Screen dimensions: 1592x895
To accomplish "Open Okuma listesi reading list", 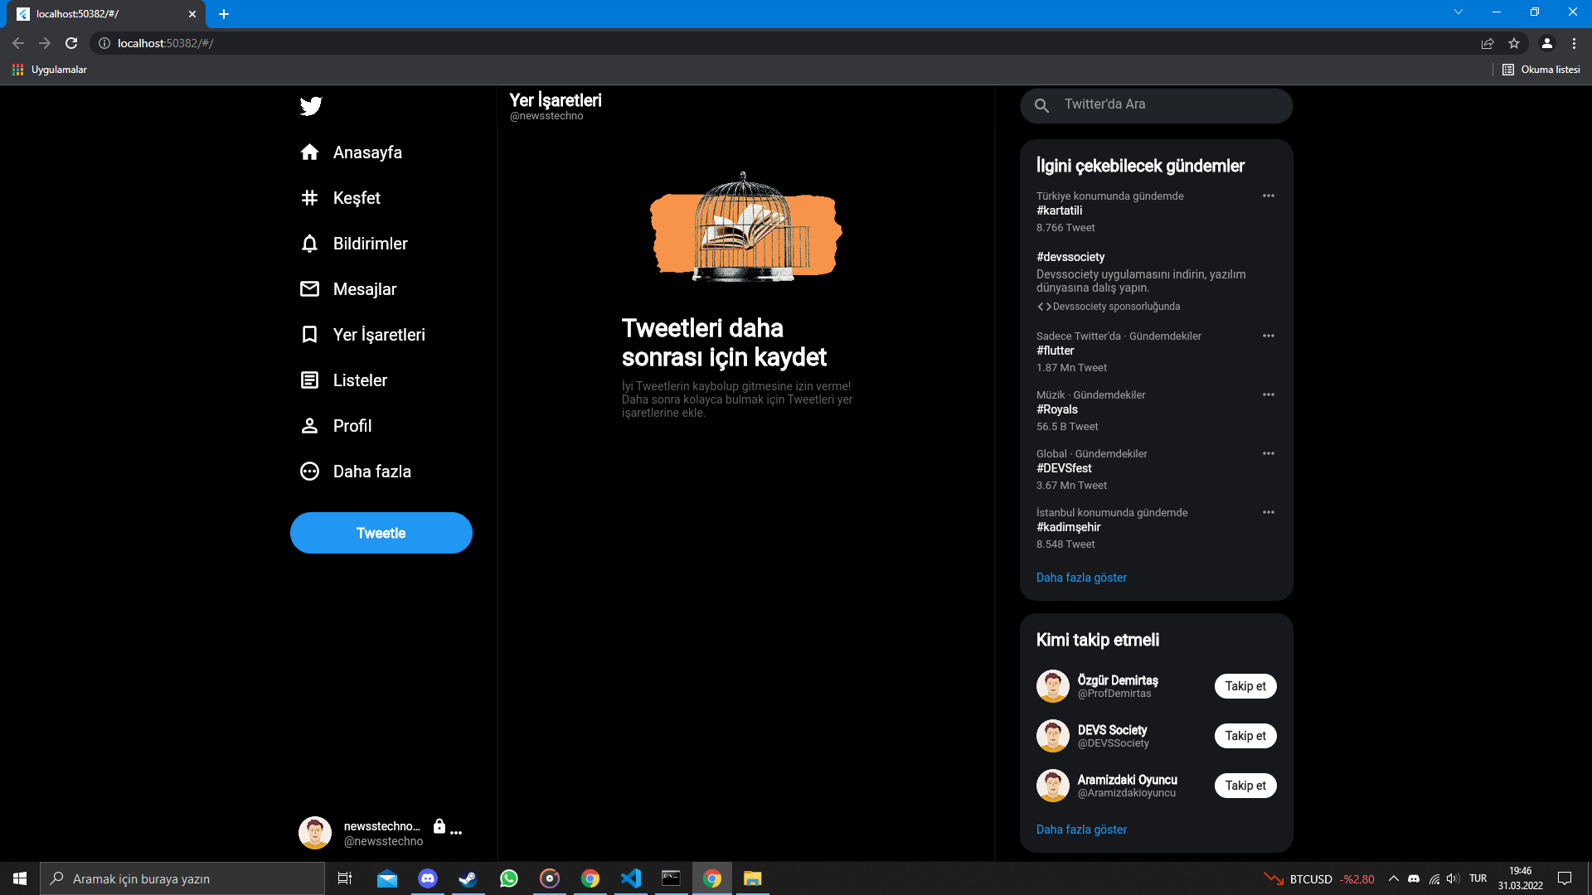I will [x=1541, y=70].
